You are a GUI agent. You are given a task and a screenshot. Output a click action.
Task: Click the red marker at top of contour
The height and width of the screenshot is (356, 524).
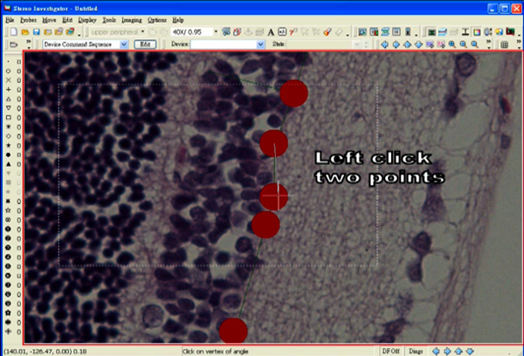(294, 92)
